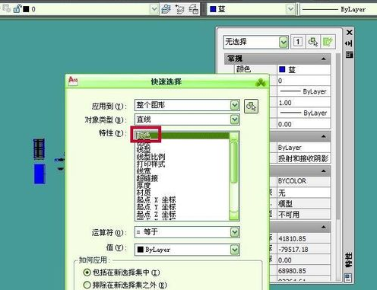Open the 应用到 'Apply to' dropdown
Screen dimensions: 377x290
235,105
